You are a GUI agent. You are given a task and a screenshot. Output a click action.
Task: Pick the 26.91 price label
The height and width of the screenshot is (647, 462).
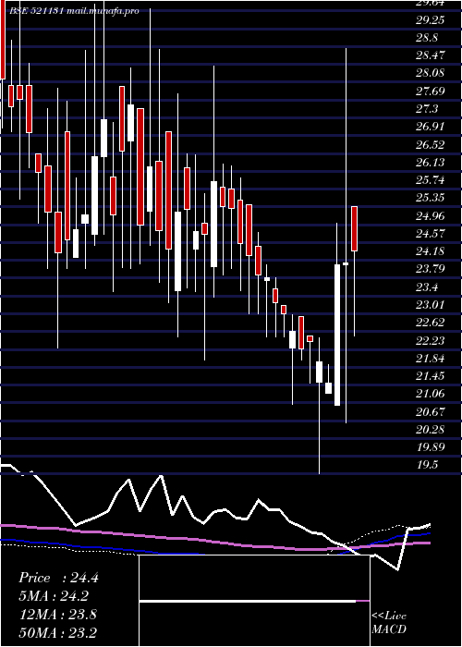pos(430,127)
